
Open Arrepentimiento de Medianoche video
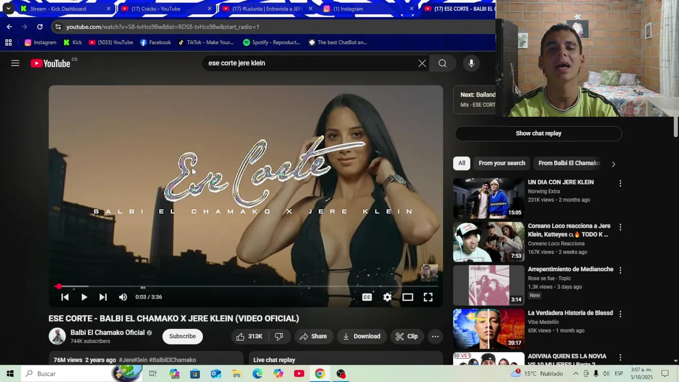tap(489, 285)
